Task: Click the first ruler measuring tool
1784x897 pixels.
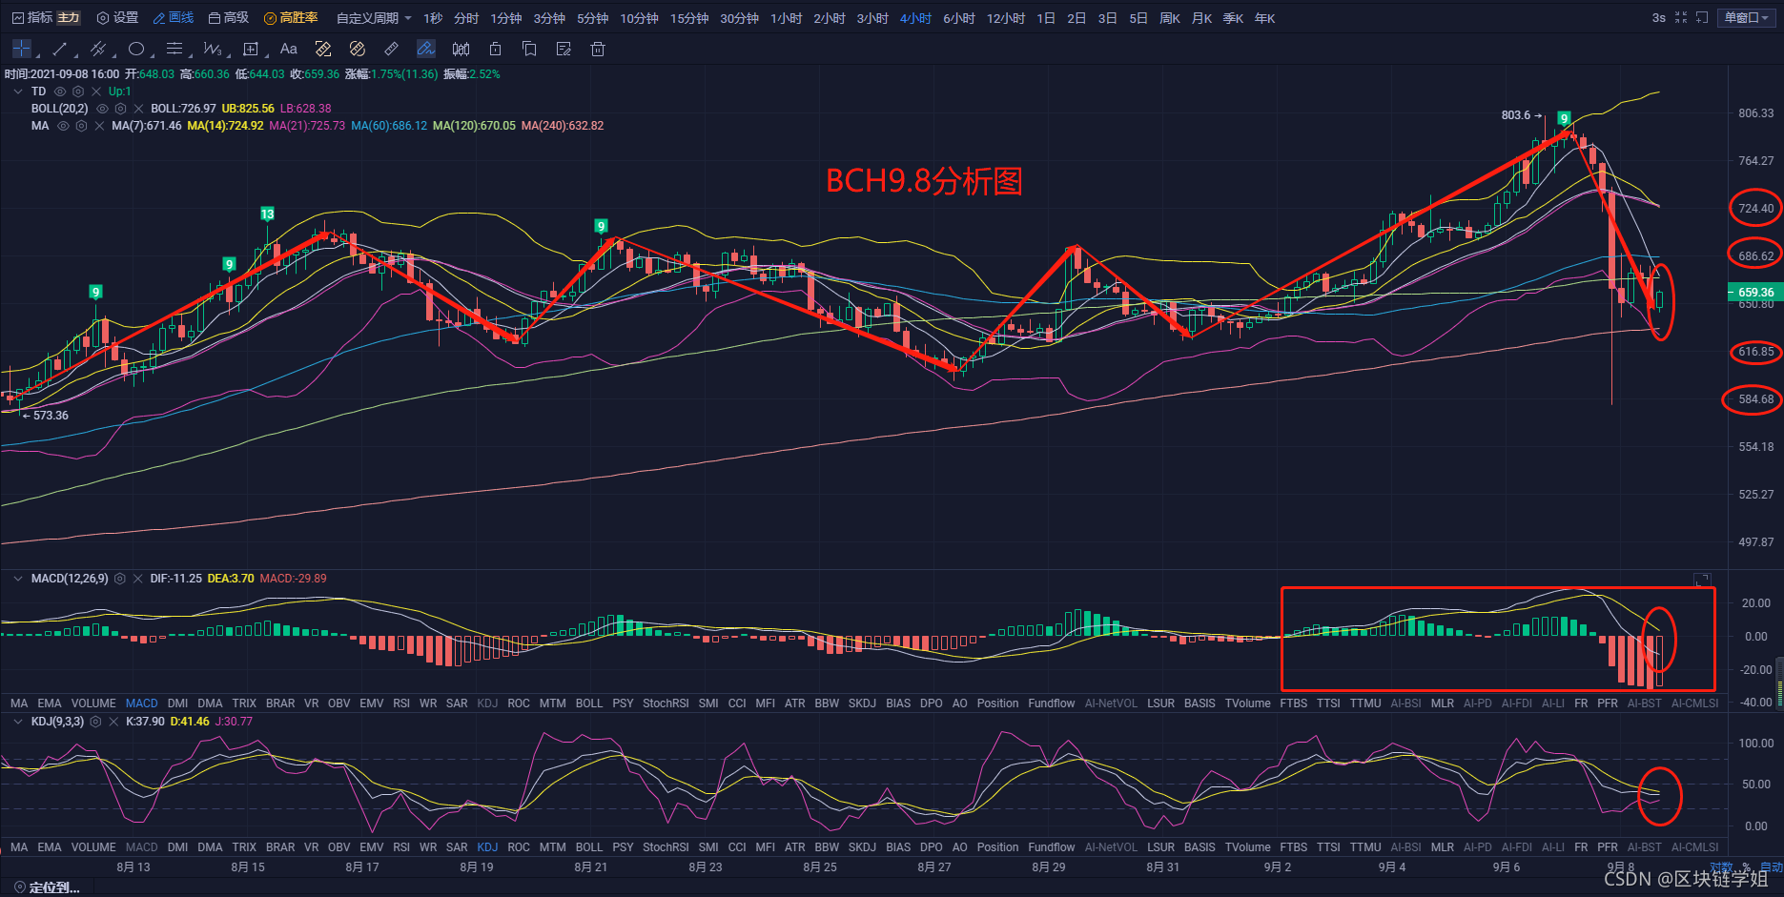Action: tap(323, 49)
